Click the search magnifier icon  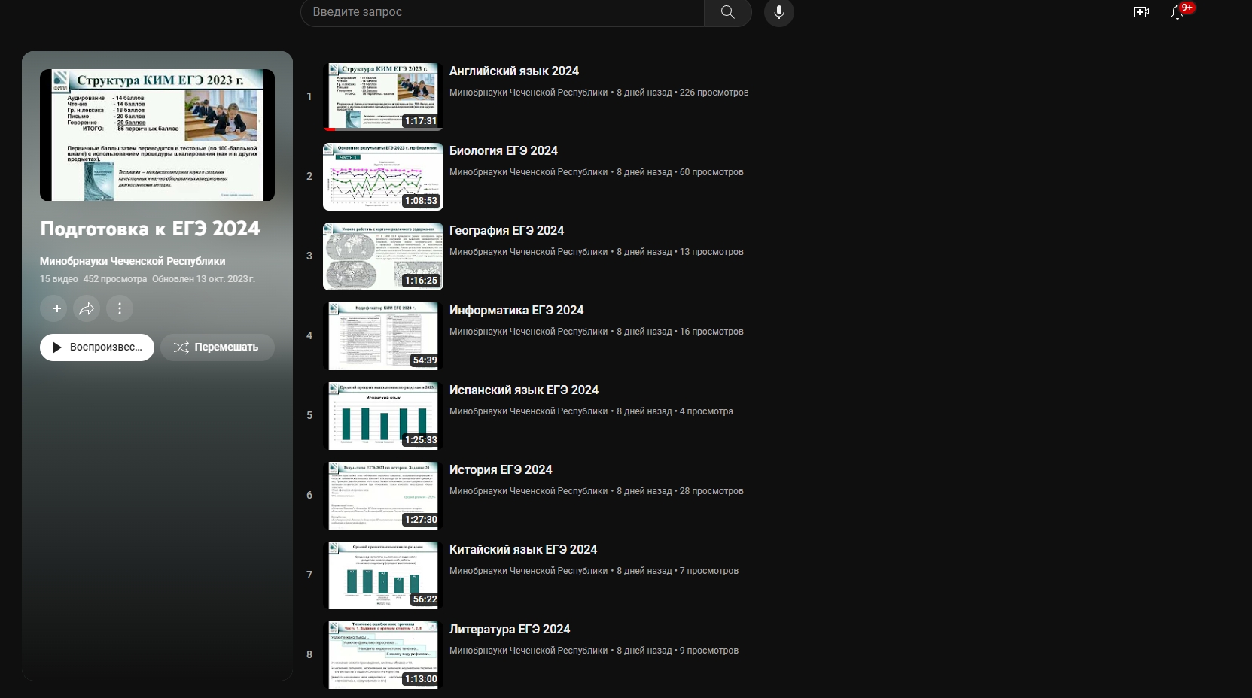[x=727, y=12]
